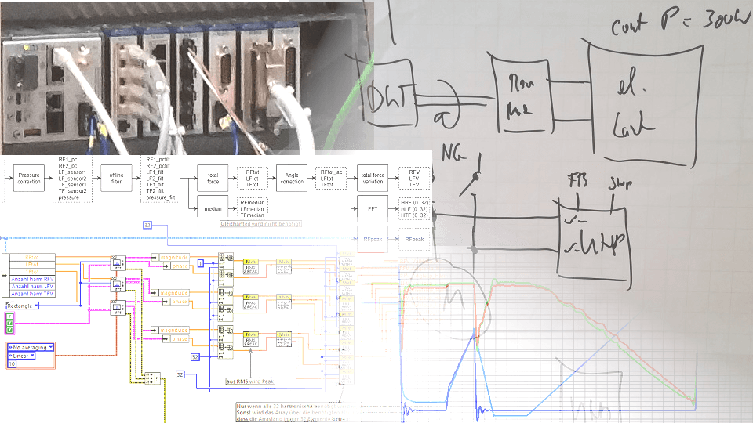This screenshot has height=423, width=753.
Task: Click the total force block
Action: pyautogui.click(x=213, y=179)
